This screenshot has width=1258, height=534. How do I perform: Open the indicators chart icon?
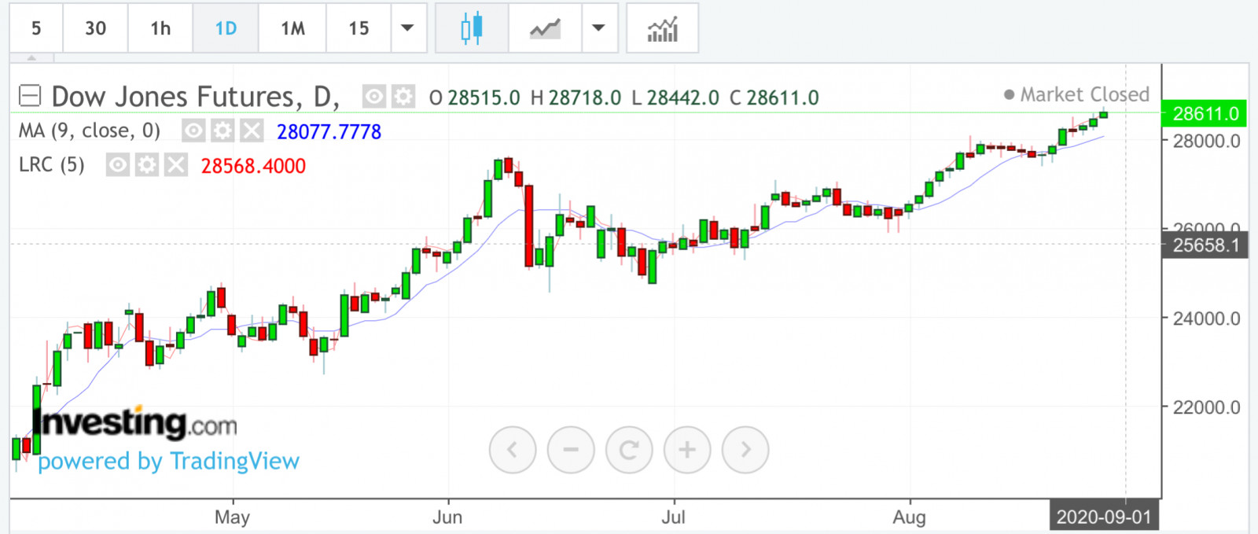tap(662, 28)
